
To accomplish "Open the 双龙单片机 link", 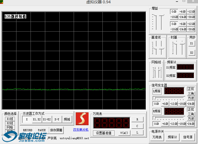I will 81,130.
